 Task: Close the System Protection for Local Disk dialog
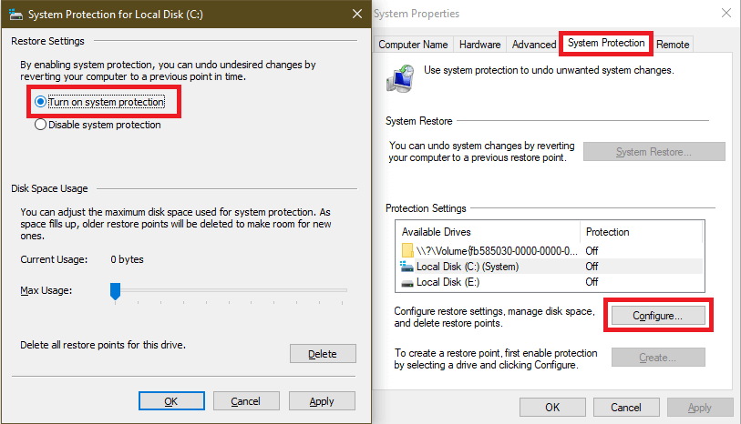[x=357, y=15]
